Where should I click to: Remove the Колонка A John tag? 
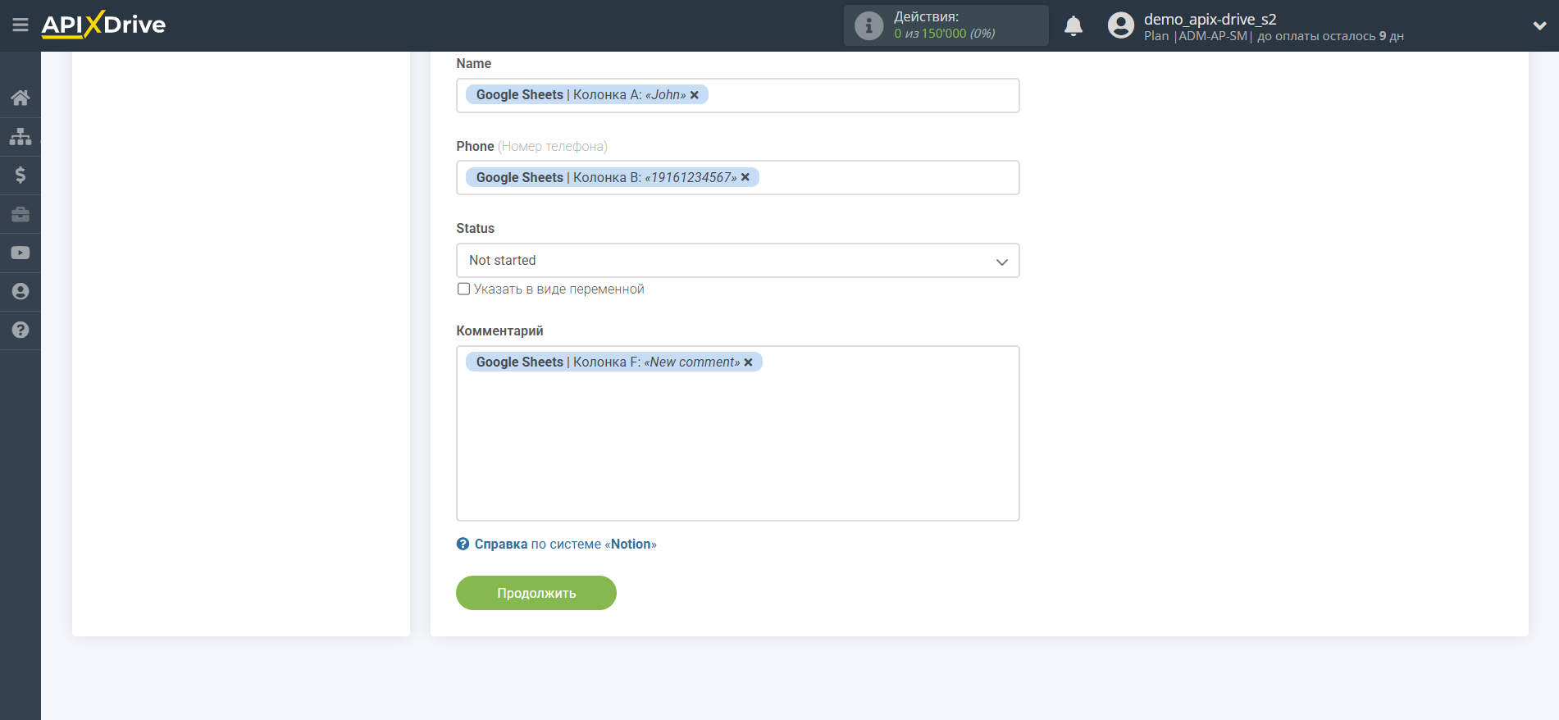(x=695, y=95)
